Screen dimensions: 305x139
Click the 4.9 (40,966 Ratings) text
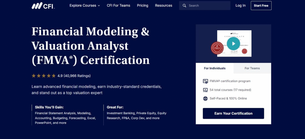74,76
